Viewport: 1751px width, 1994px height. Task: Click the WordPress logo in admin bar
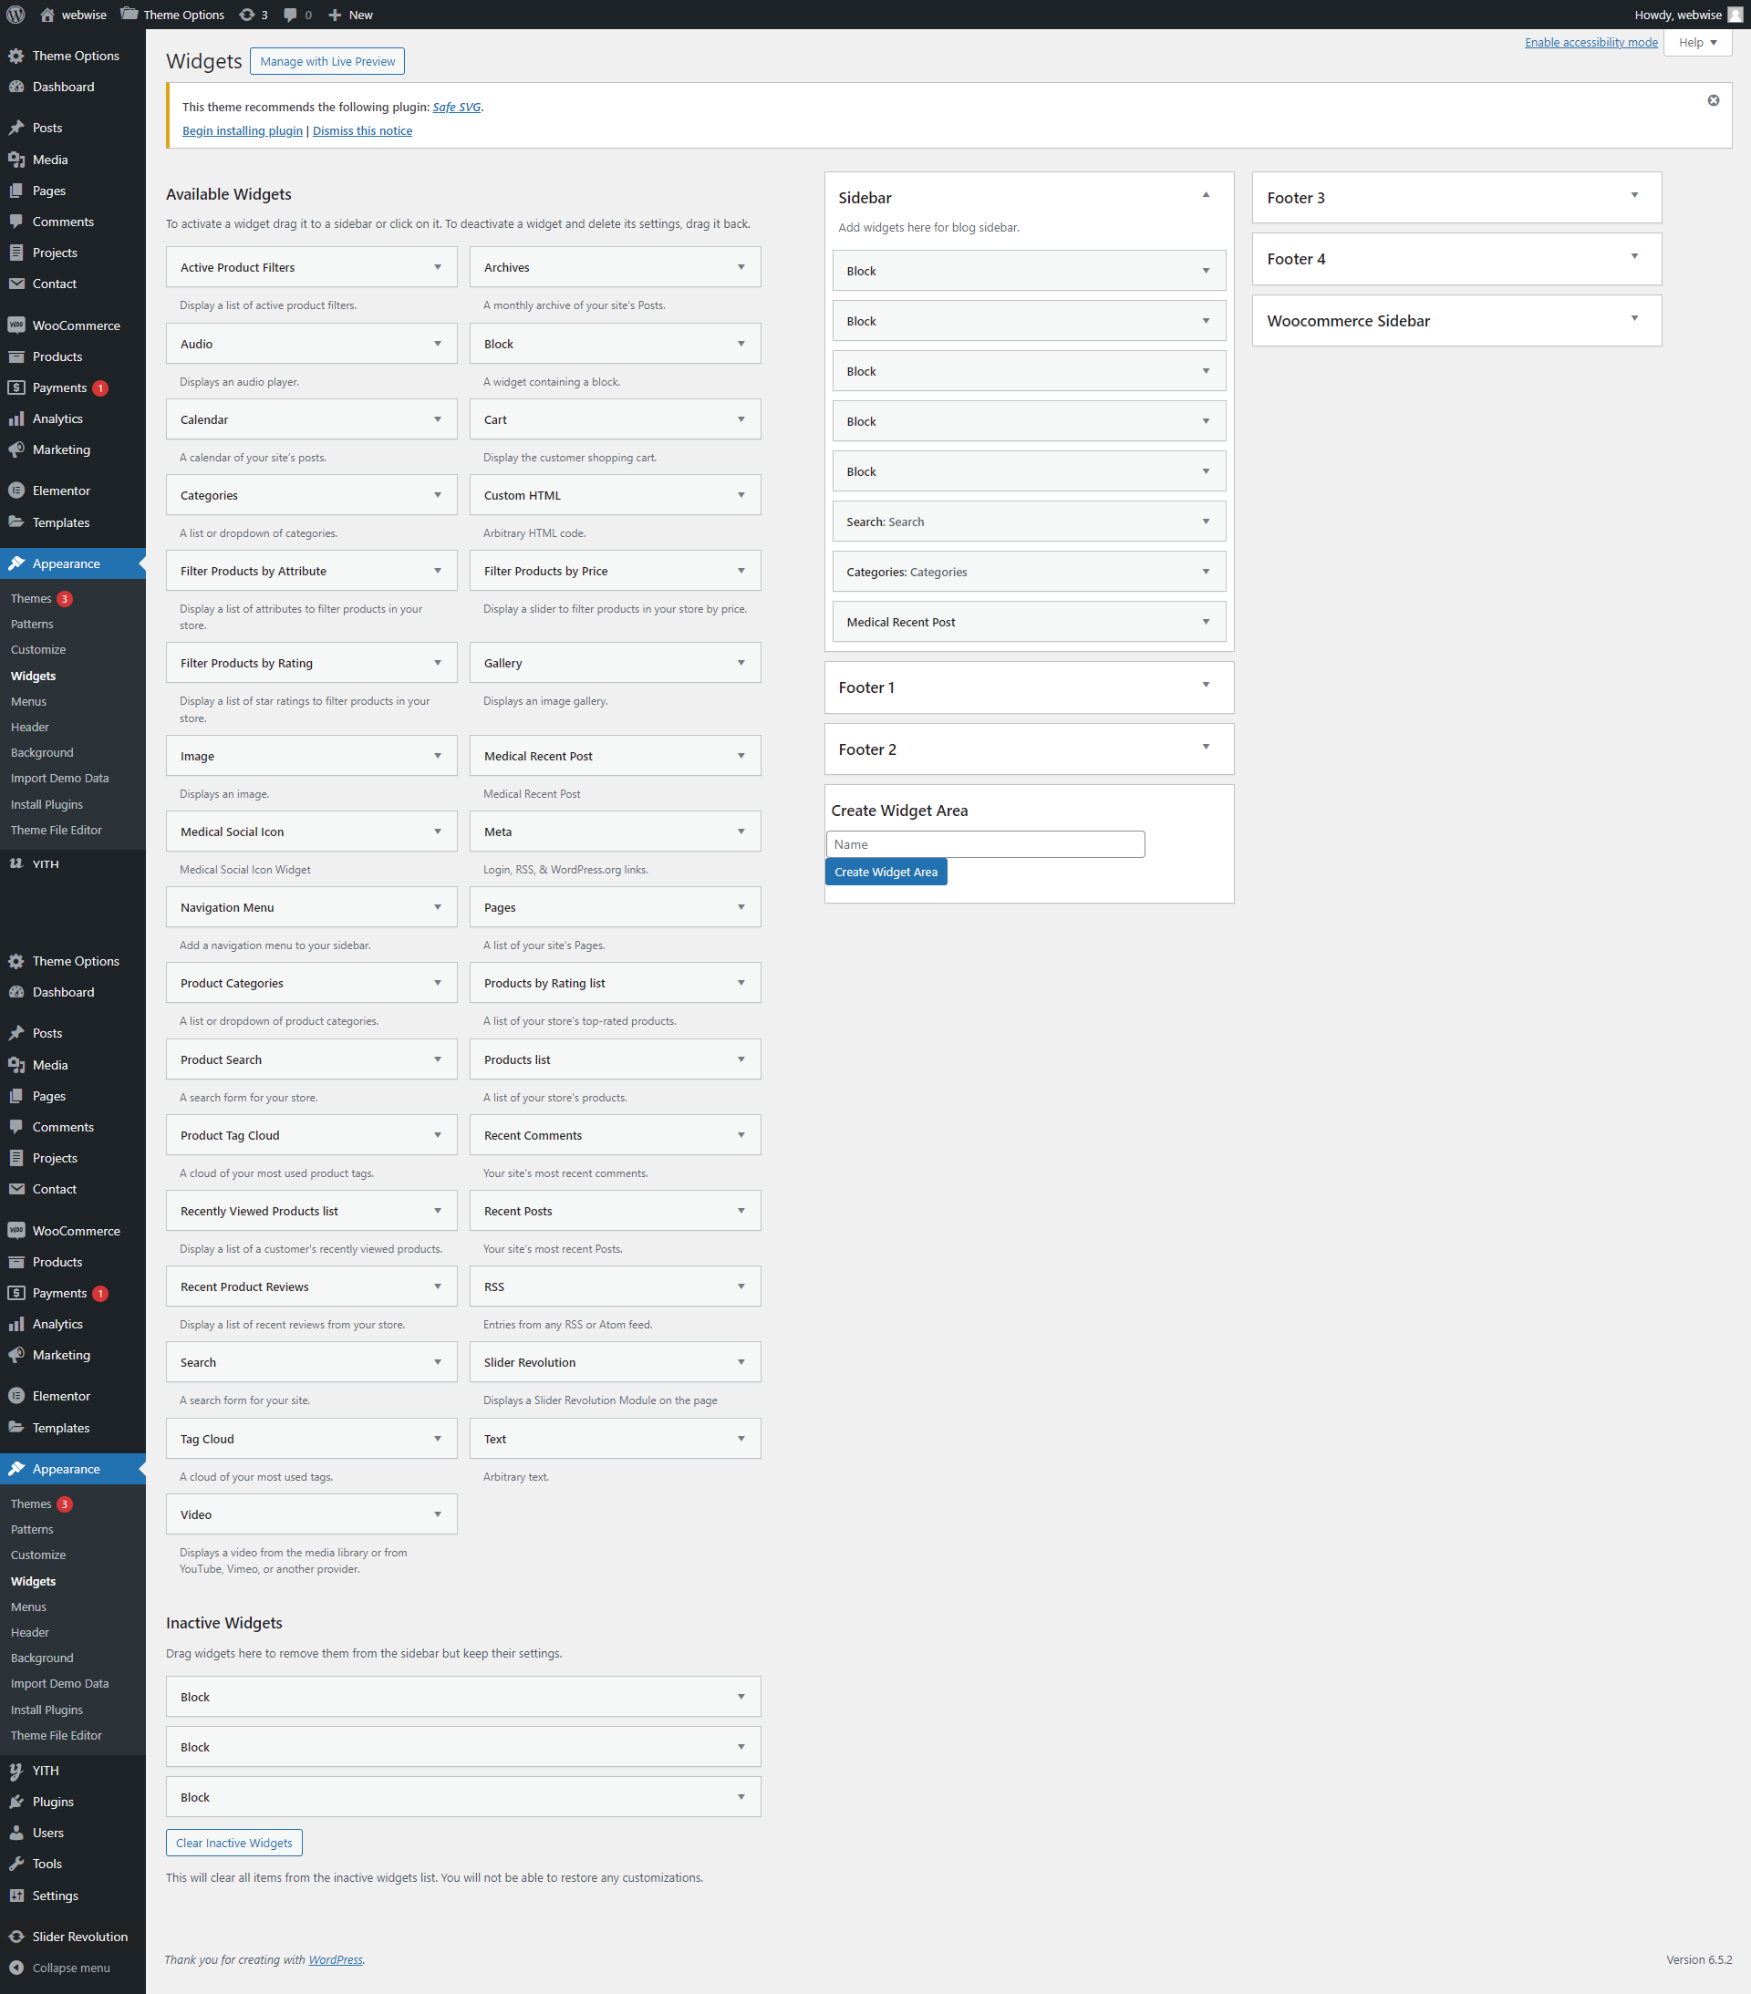(16, 15)
